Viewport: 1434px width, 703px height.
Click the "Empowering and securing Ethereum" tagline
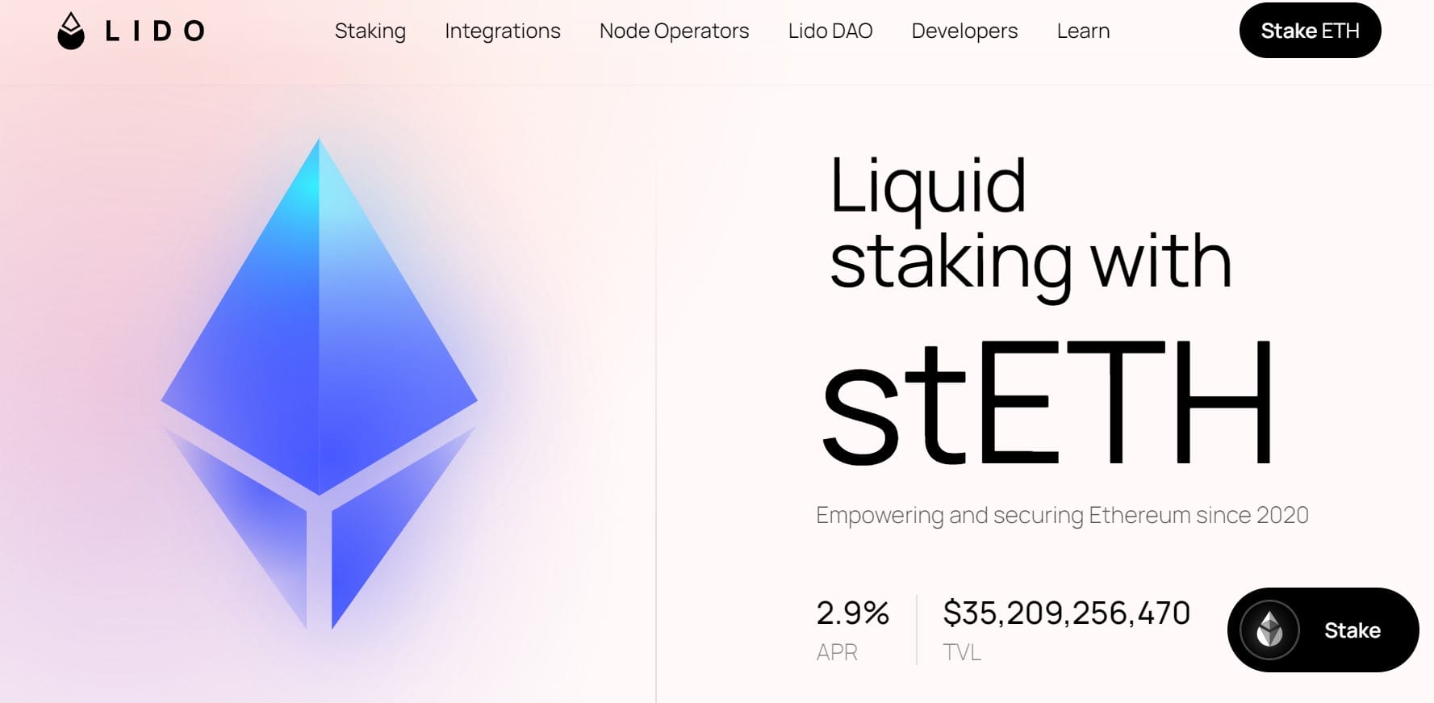[x=1061, y=515]
